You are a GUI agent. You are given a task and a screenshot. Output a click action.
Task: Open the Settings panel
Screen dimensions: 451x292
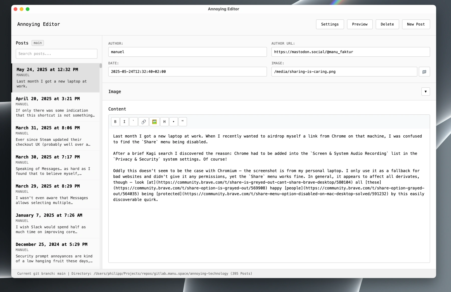(x=330, y=24)
